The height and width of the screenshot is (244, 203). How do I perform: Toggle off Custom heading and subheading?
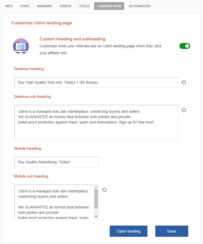[x=184, y=46]
